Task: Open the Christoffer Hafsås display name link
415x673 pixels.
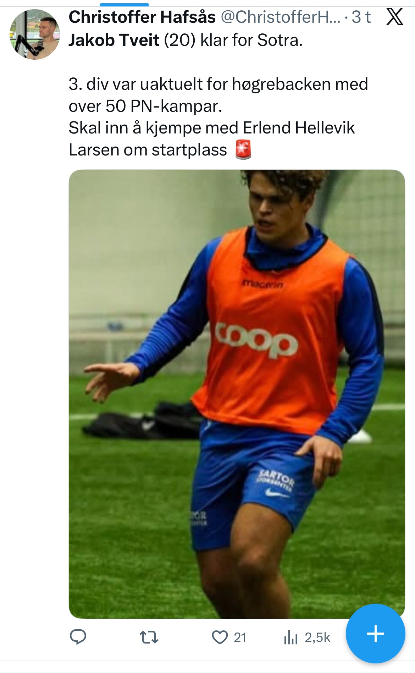Action: coord(142,17)
